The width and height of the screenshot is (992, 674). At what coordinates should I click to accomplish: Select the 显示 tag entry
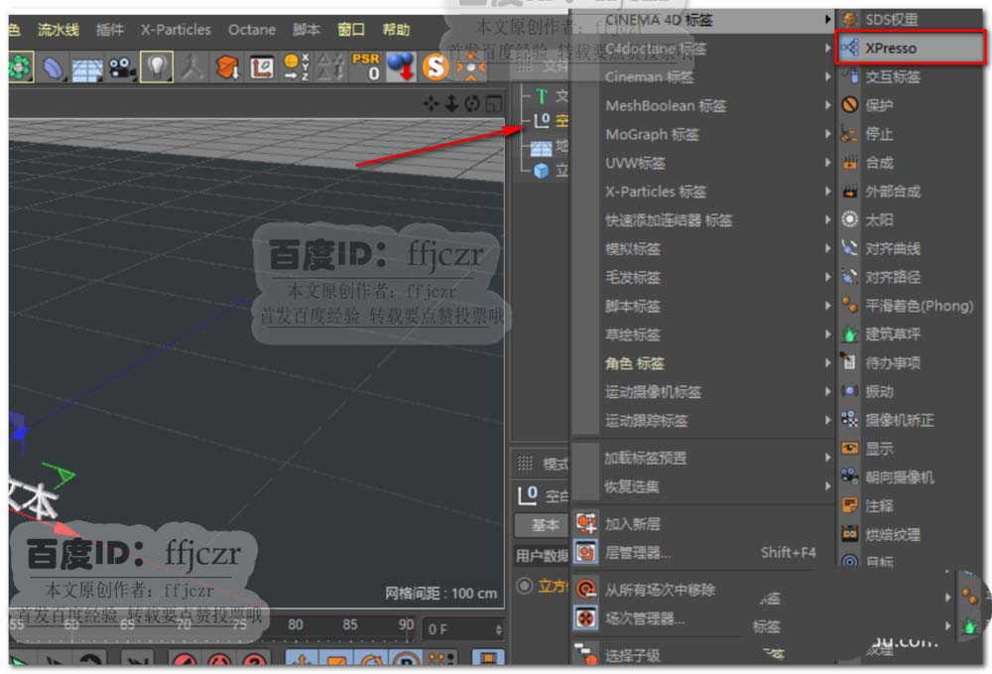910,449
